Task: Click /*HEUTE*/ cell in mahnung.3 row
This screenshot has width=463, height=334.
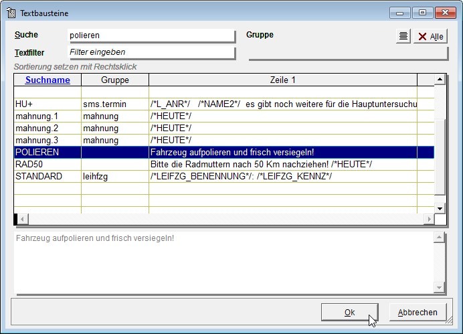Action: (283, 140)
